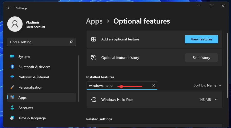Focus the installed features search field
Viewport: 231px width, 128px height.
[x=122, y=86]
